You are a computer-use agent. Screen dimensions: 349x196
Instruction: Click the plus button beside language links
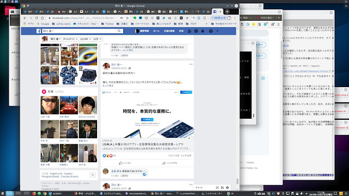pos(93,175)
